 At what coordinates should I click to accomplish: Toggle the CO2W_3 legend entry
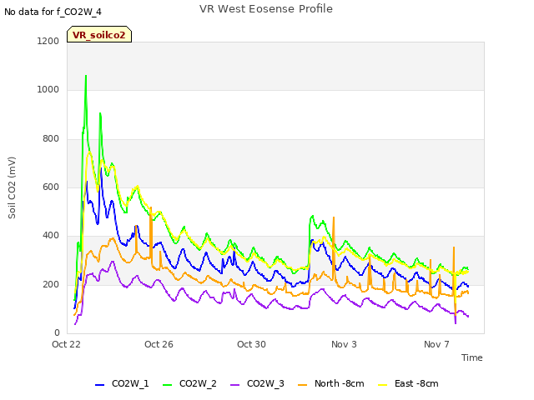point(257,383)
